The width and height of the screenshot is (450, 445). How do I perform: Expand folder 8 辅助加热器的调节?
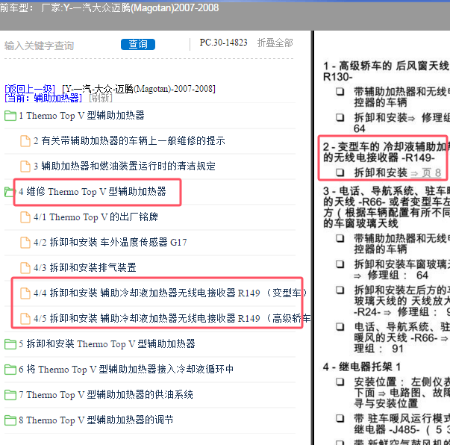point(10,420)
